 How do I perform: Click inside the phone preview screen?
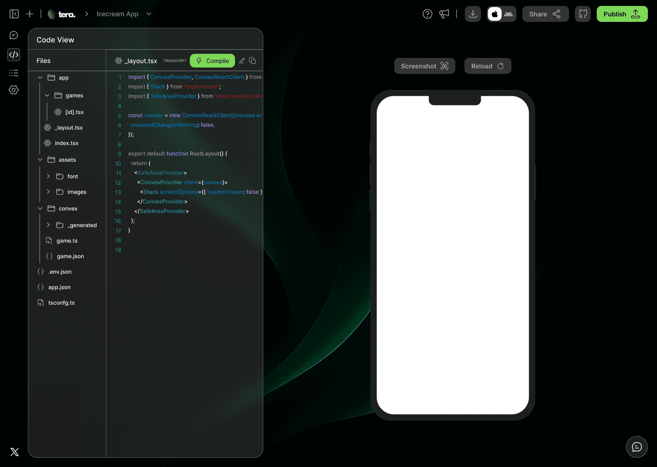pos(453,255)
